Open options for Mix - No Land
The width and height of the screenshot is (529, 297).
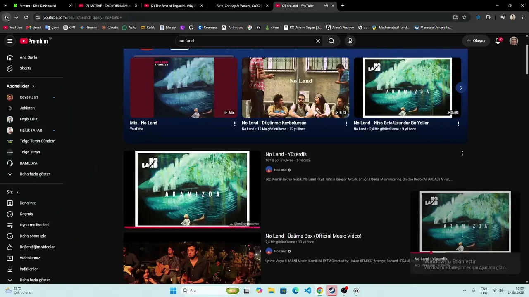[235, 124]
